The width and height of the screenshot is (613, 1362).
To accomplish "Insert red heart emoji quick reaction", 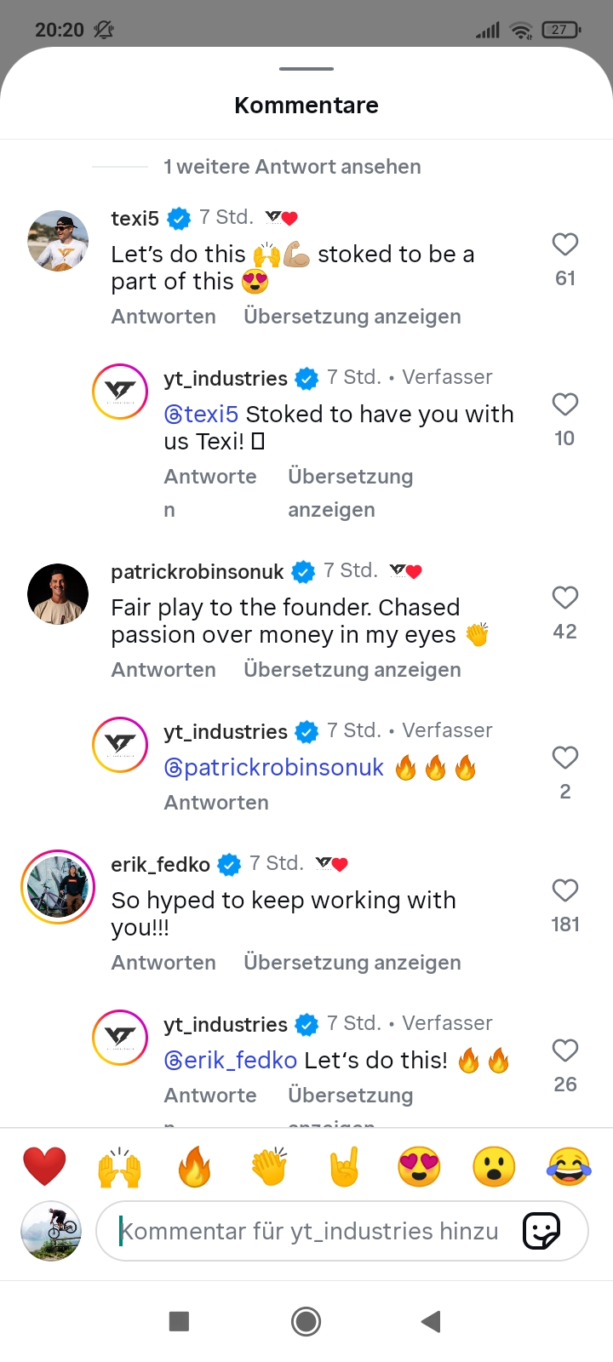I will click(x=44, y=1166).
